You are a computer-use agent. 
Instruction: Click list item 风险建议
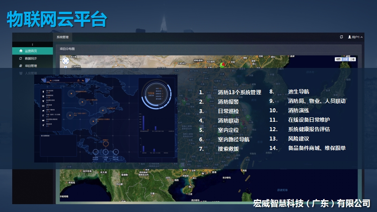tap(298, 139)
